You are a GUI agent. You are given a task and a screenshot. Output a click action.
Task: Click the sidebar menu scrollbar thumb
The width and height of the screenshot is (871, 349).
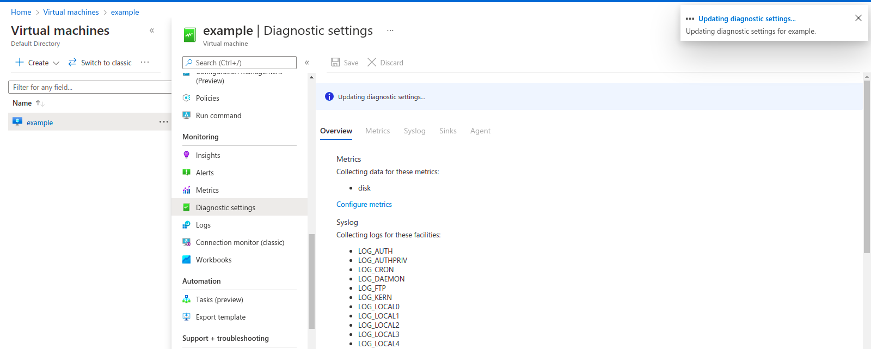click(x=311, y=281)
